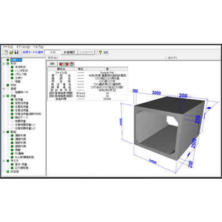The image size is (222, 222).
Task: Toggle the 死荷重 checkbox in the tree
Action: tap(12, 99)
